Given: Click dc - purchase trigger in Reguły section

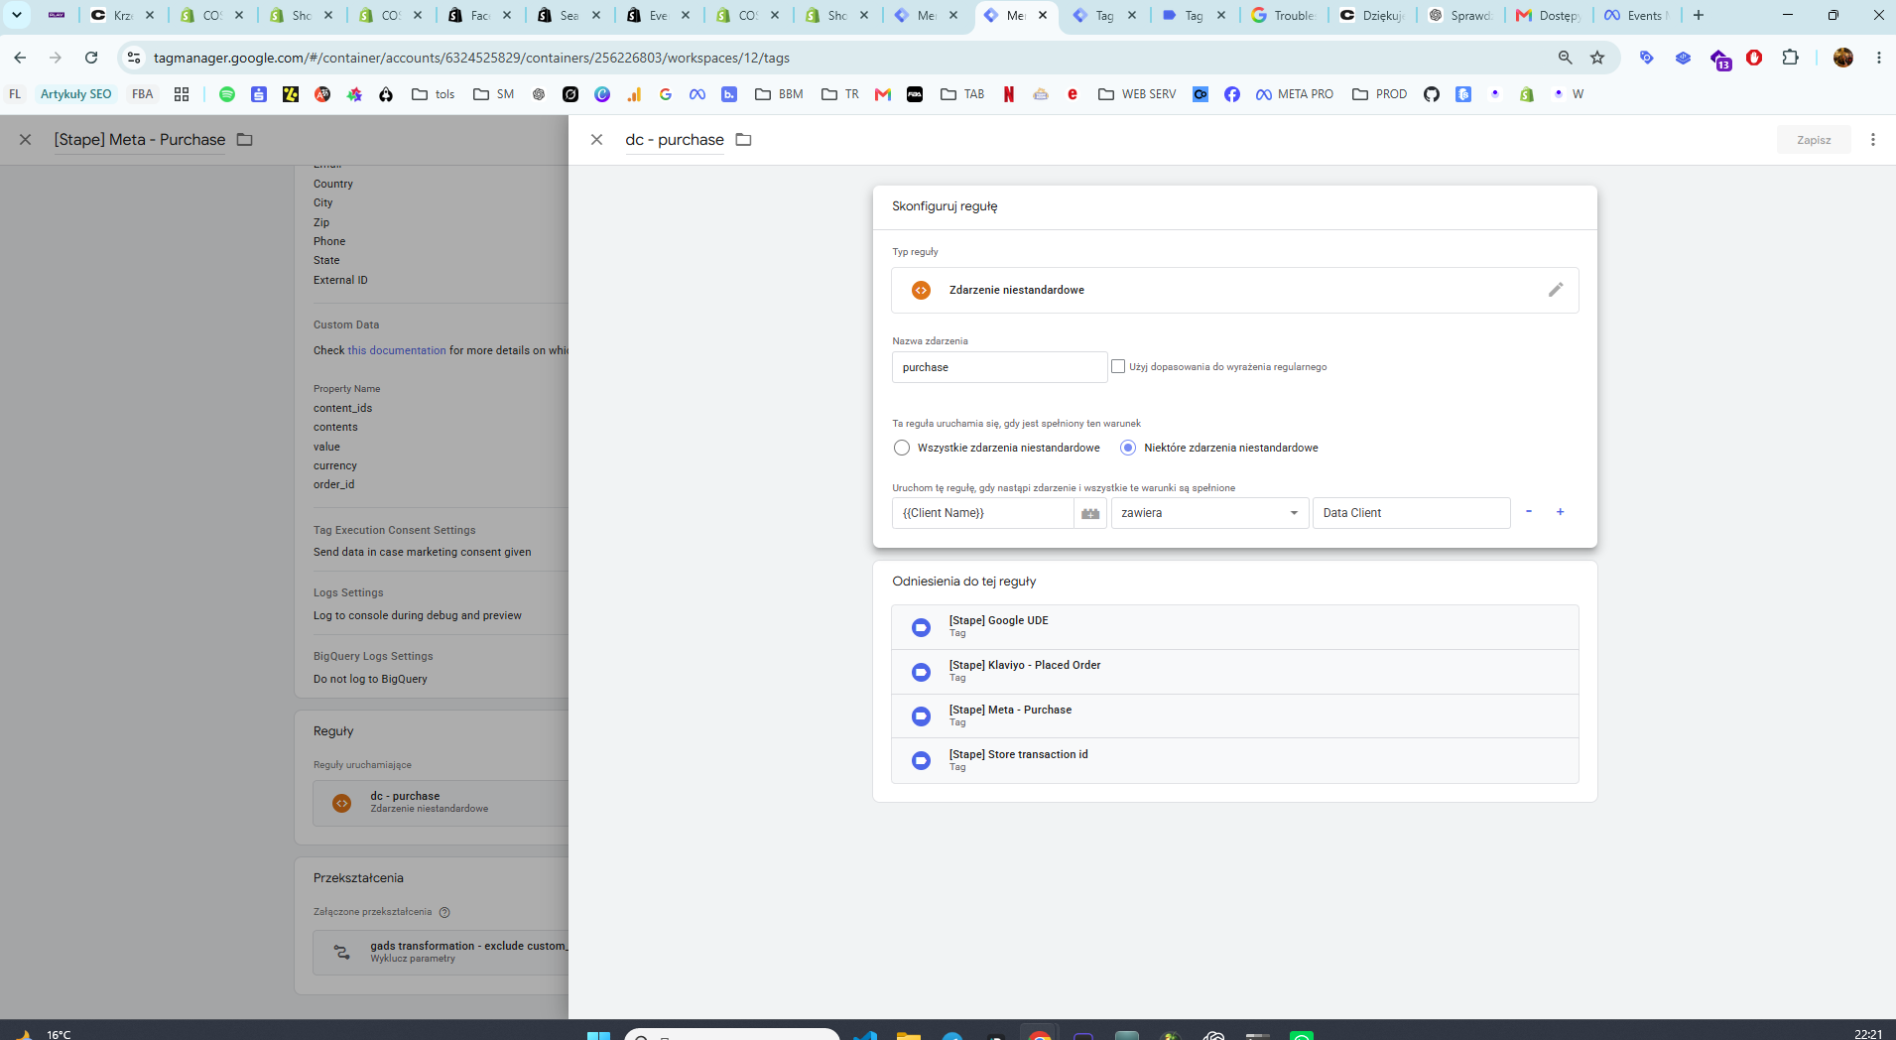Looking at the screenshot, I should click(x=441, y=803).
